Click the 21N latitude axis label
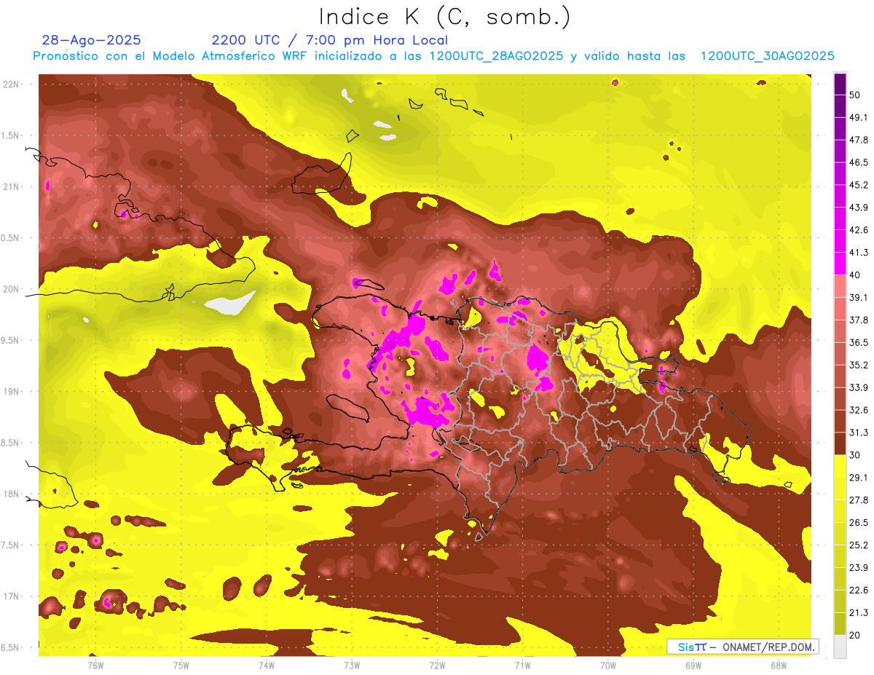 click(x=10, y=186)
